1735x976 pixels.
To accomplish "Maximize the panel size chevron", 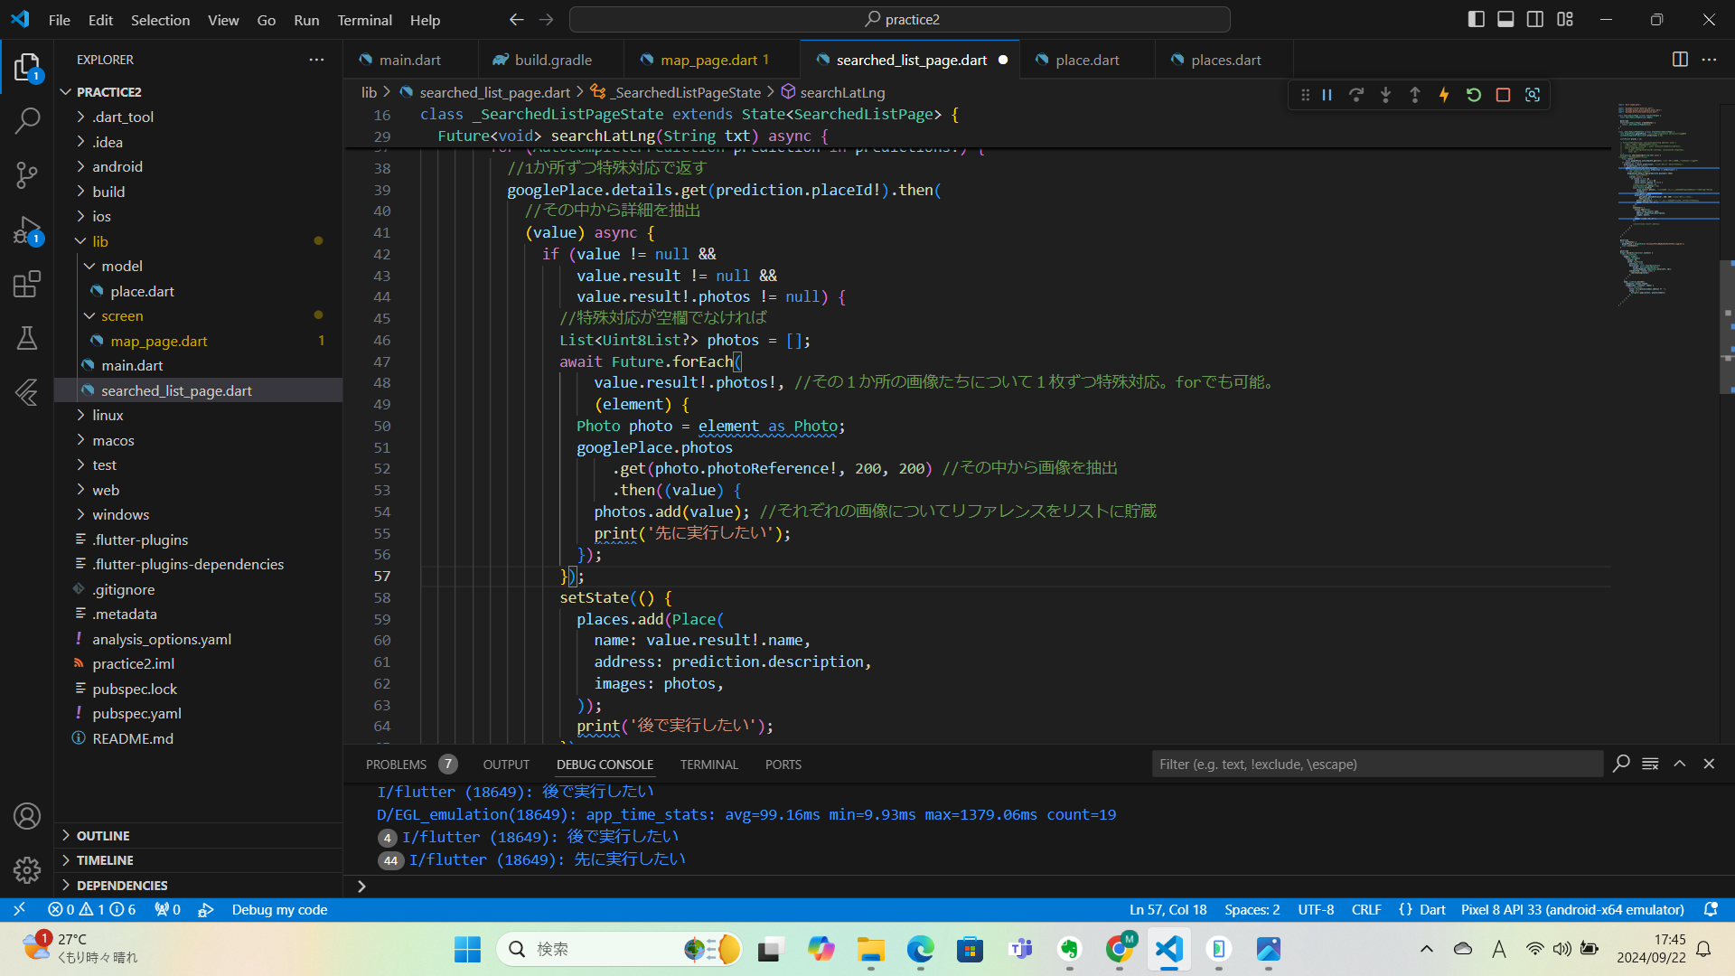I will 1680,764.
